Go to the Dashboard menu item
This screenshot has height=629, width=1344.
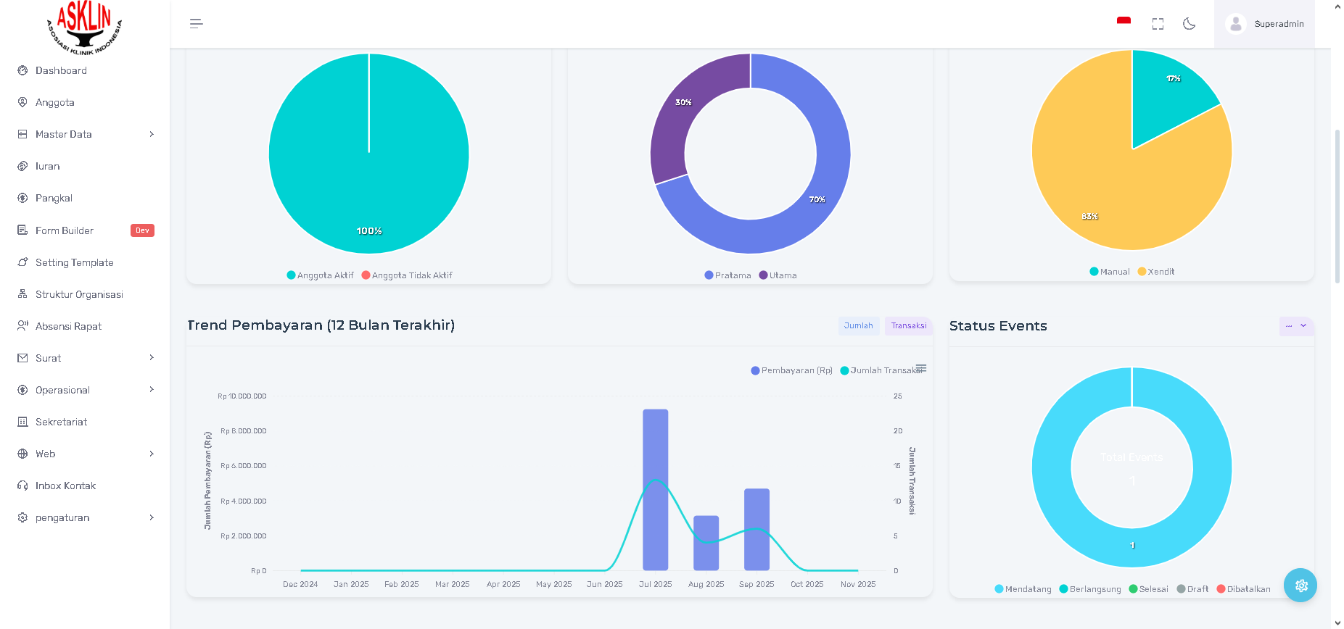(61, 70)
